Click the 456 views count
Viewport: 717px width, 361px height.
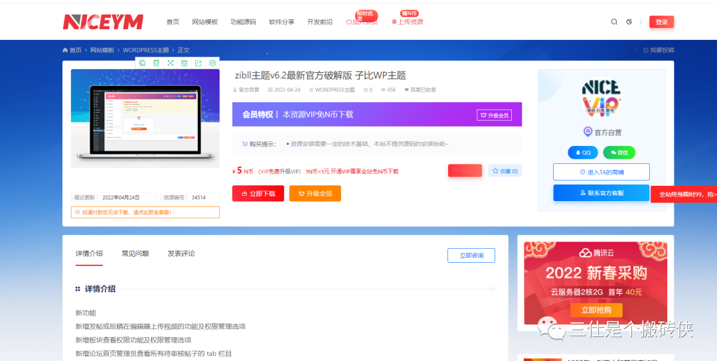coord(388,90)
